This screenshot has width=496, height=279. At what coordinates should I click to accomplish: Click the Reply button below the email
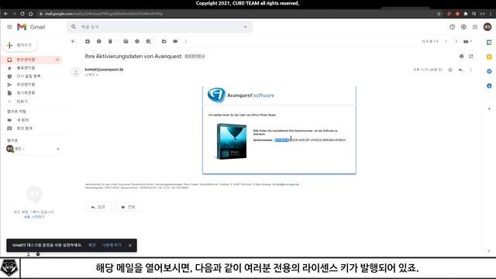pos(98,207)
